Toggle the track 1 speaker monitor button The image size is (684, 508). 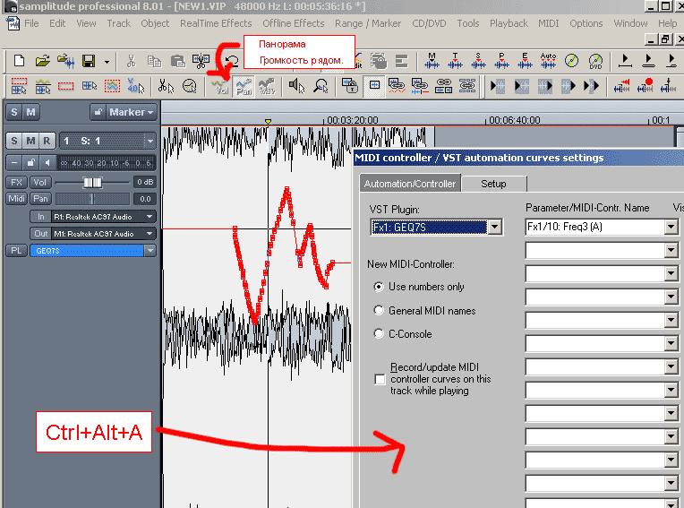(x=47, y=163)
